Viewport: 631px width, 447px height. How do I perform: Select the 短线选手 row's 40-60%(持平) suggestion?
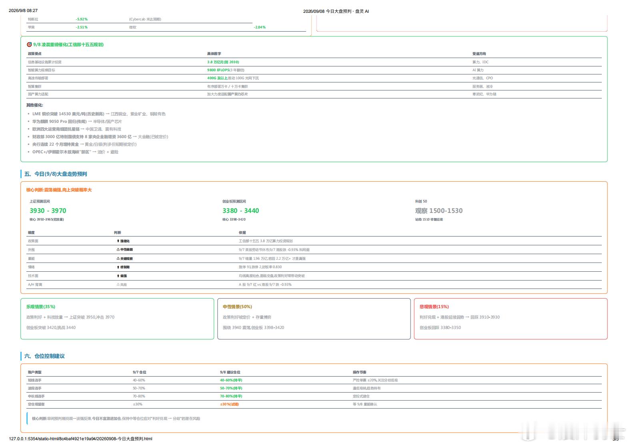coord(231,380)
